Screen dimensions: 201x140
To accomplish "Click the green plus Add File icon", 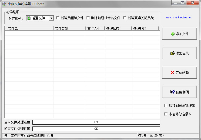I will [x=173, y=34].
